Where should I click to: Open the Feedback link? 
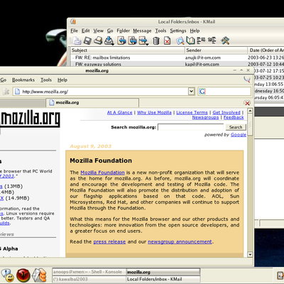(x=234, y=117)
